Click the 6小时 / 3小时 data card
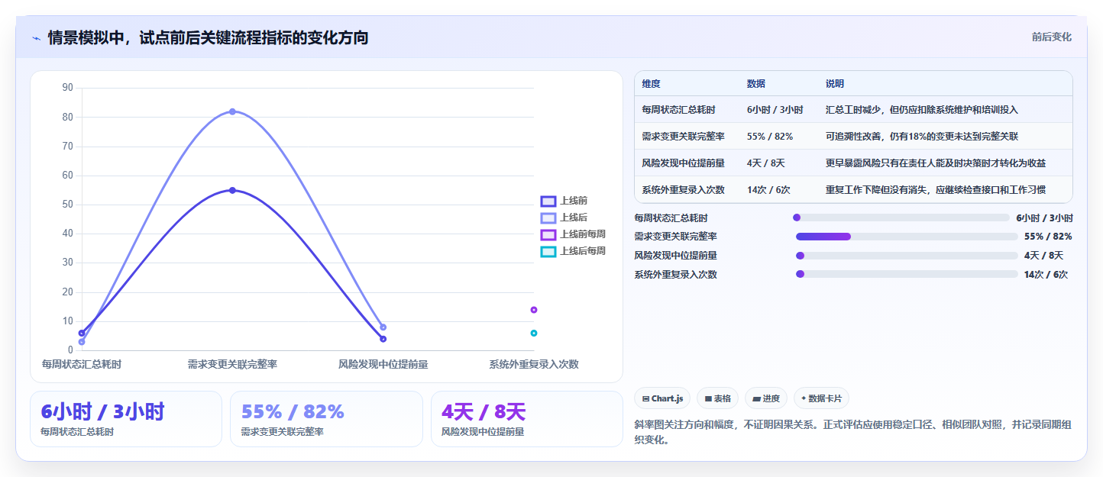 (126, 419)
